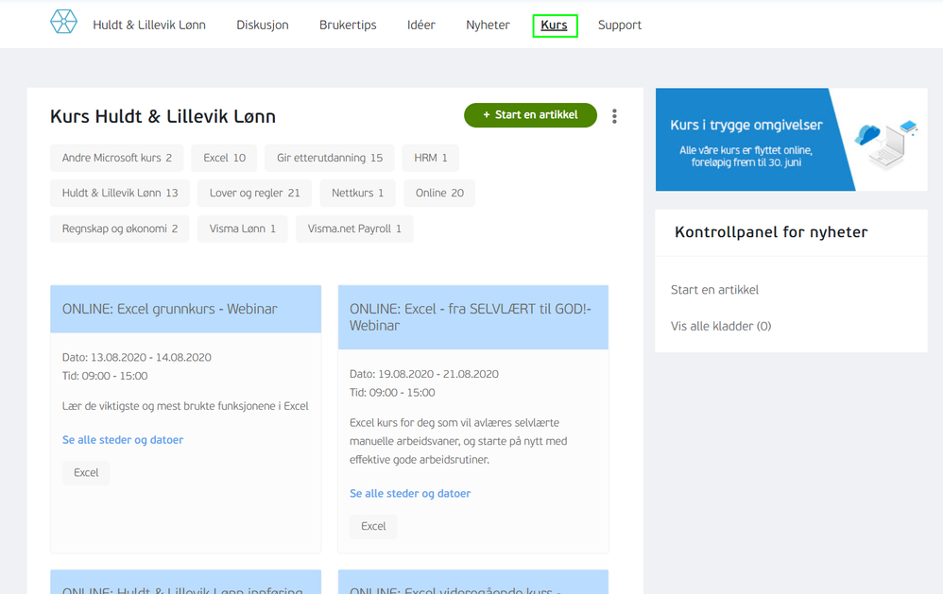The image size is (943, 594).
Task: Filter by Online 20 tag
Action: coord(439,193)
